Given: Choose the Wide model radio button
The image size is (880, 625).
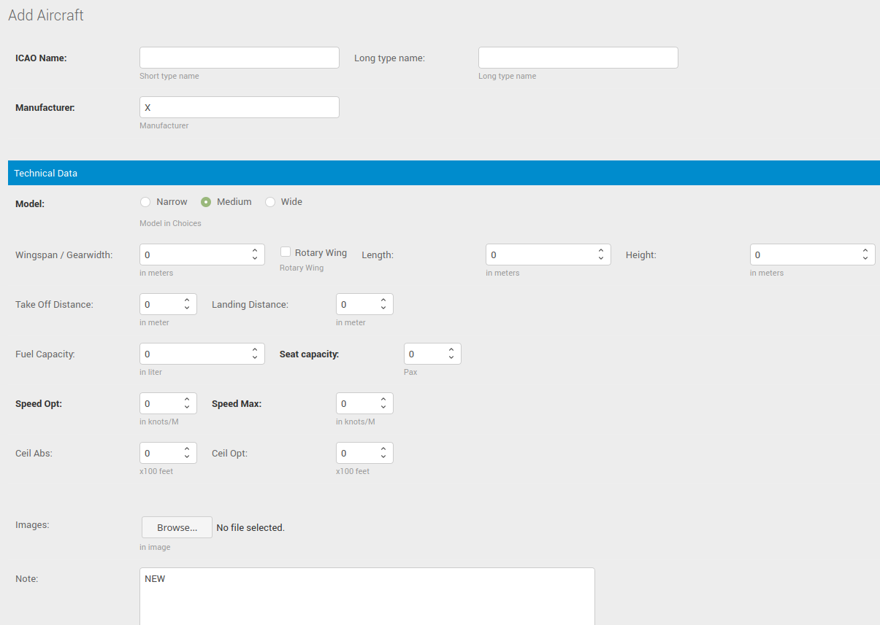Looking at the screenshot, I should click(x=270, y=202).
